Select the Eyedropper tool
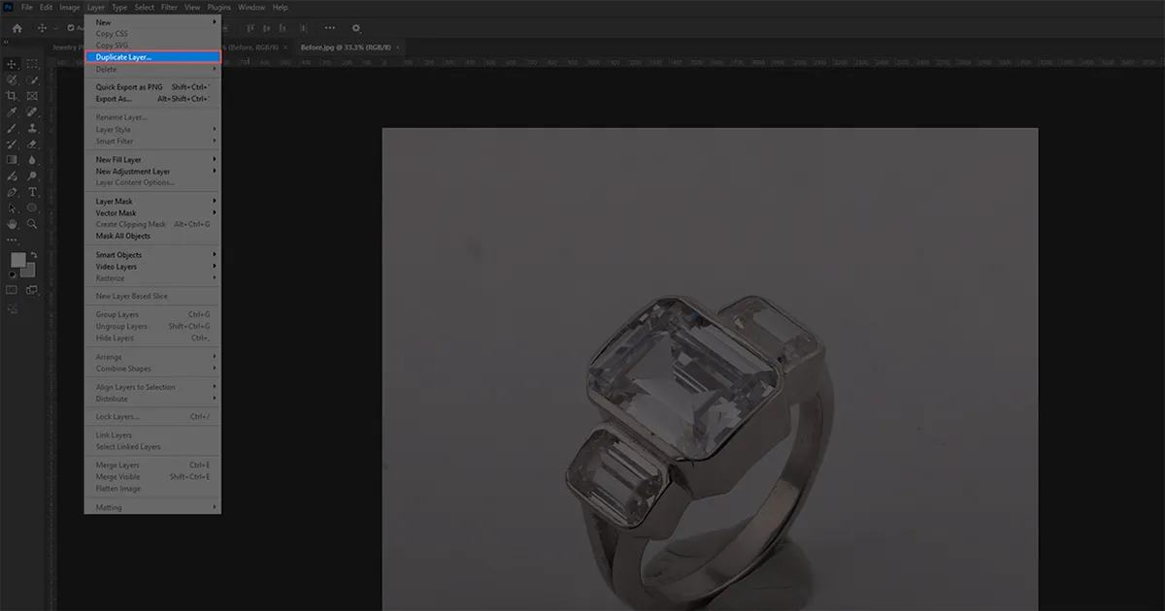The image size is (1165, 611). point(12,113)
